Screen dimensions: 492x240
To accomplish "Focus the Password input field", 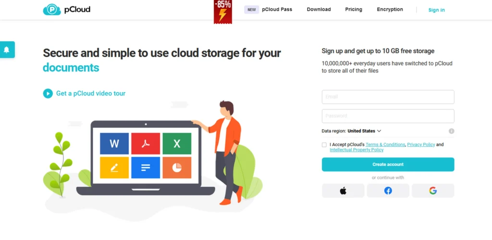I will (388, 116).
